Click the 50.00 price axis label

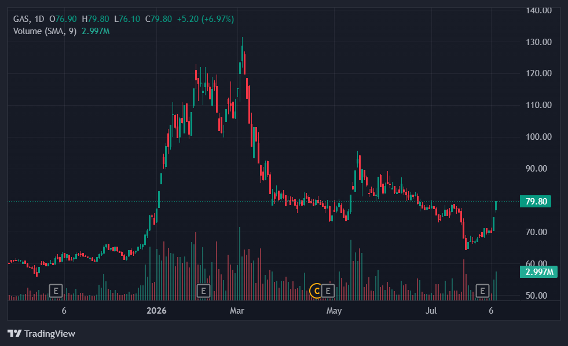pyautogui.click(x=537, y=296)
